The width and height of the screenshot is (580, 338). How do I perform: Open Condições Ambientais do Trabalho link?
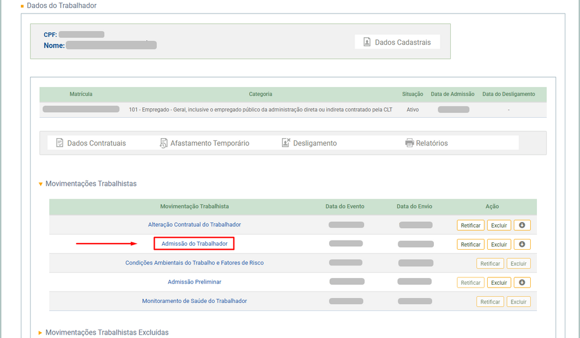click(194, 263)
